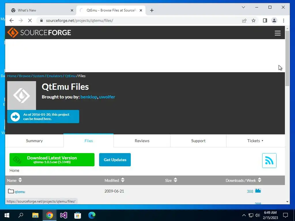Viewport: 295px width, 221px height.
Task: Open the Support tab
Action: 198,141
